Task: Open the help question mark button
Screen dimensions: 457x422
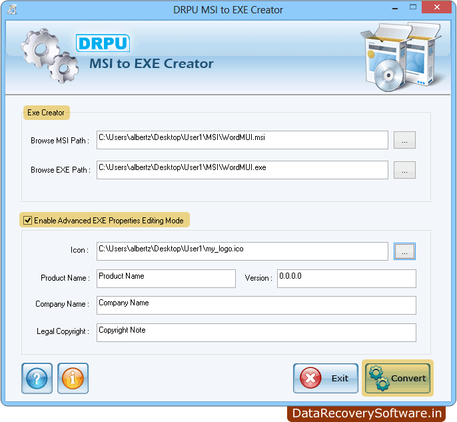Action: click(x=37, y=378)
